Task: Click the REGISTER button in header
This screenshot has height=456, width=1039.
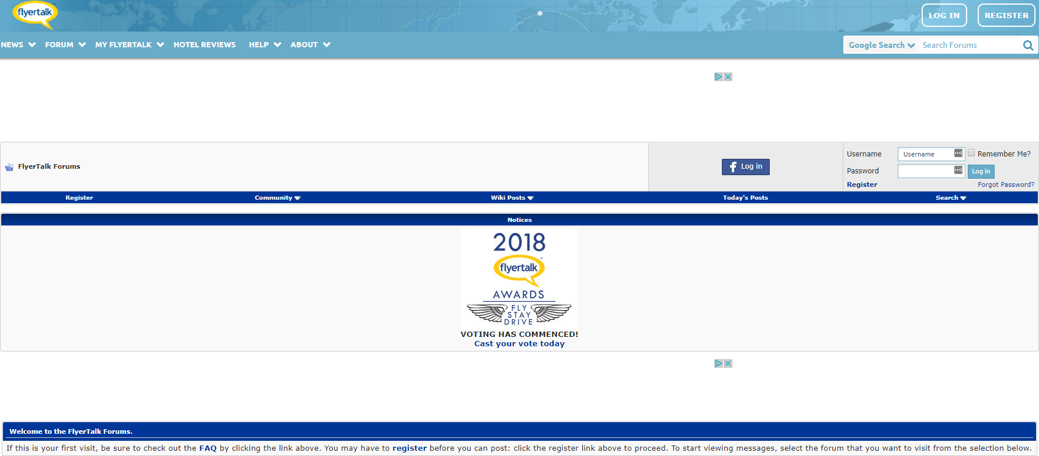Action: point(1006,15)
